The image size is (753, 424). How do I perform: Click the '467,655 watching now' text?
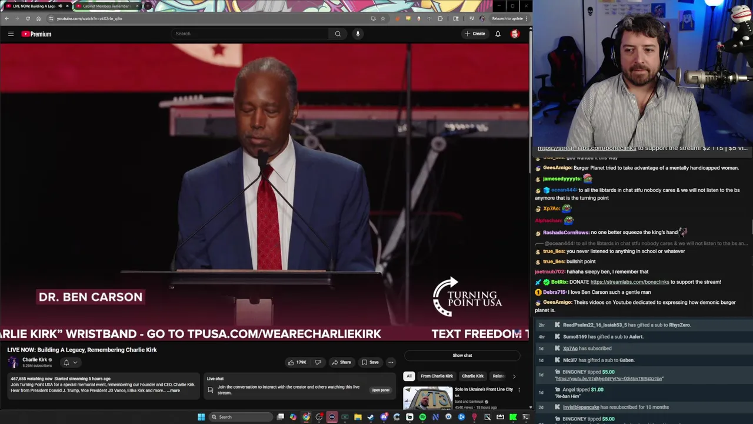(x=32, y=379)
